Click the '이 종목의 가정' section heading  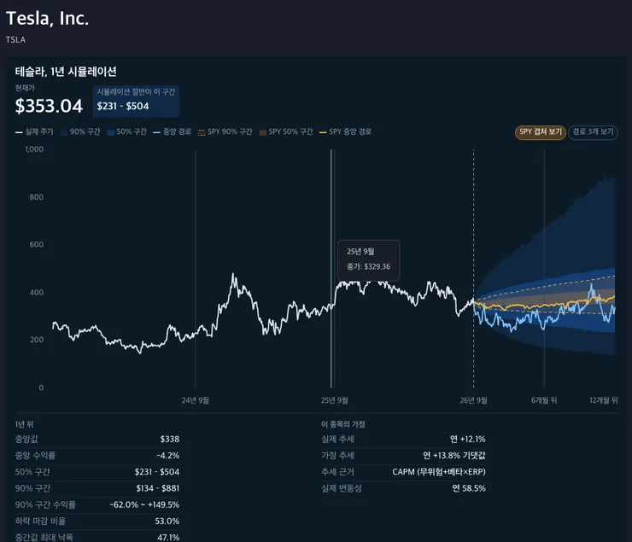(343, 424)
